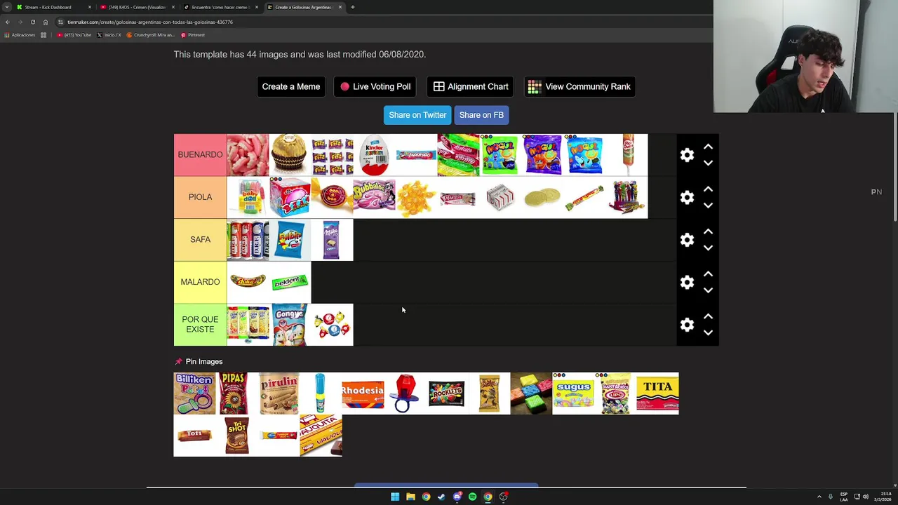
Task: Select the POR QUE EXISTE tier label
Action: [x=200, y=325]
